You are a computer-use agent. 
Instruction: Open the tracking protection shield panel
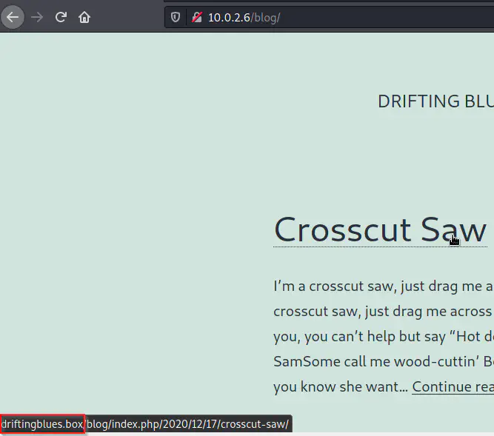click(176, 17)
